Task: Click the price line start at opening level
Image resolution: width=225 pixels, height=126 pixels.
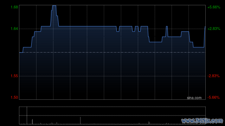Action: [x=21, y=52]
